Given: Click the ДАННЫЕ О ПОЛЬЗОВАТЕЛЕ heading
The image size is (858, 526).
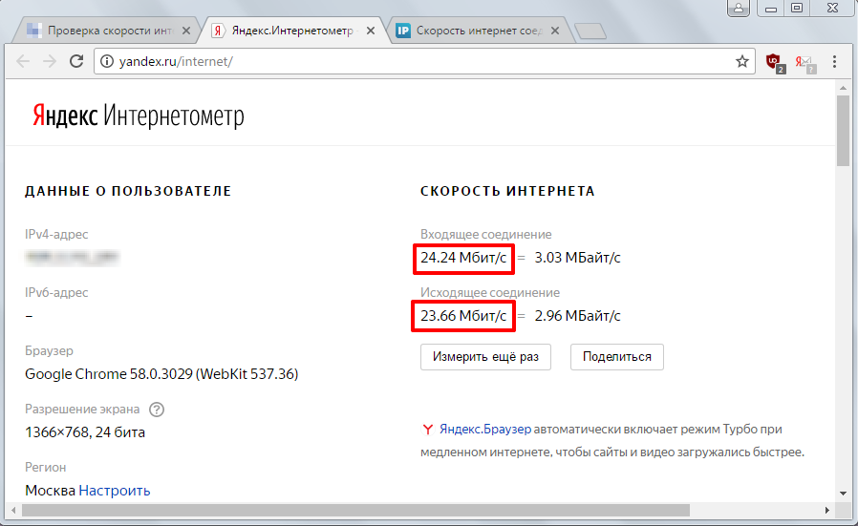Looking at the screenshot, I should (x=128, y=191).
